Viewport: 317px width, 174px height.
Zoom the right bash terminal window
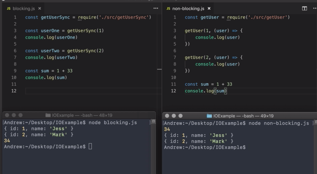pos(181,116)
